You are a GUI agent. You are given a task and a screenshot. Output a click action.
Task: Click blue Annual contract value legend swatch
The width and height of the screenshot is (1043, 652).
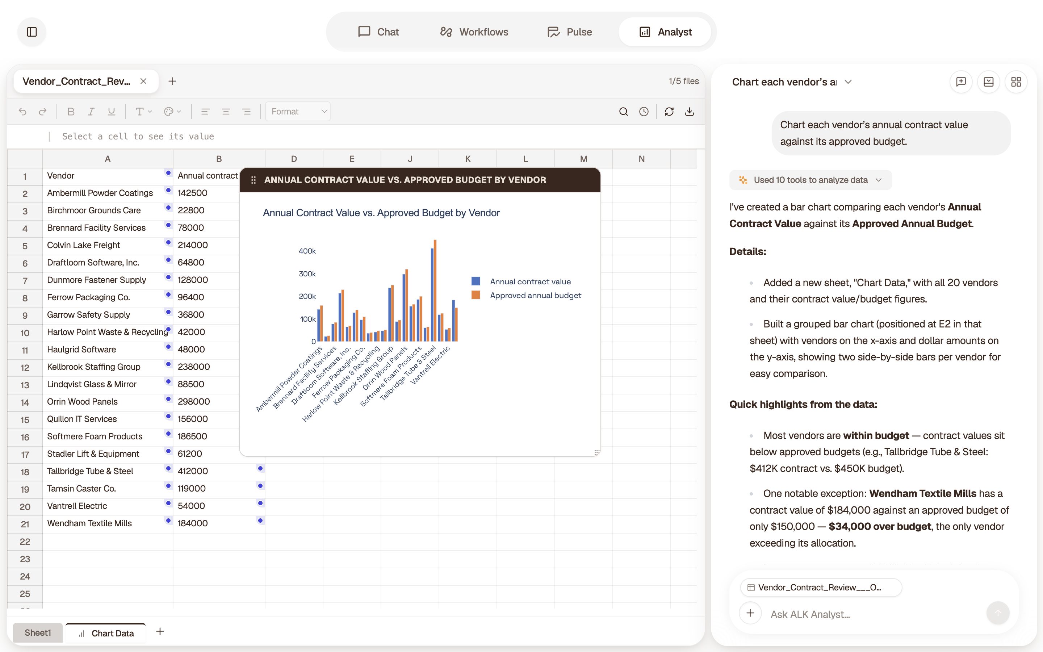[476, 281]
